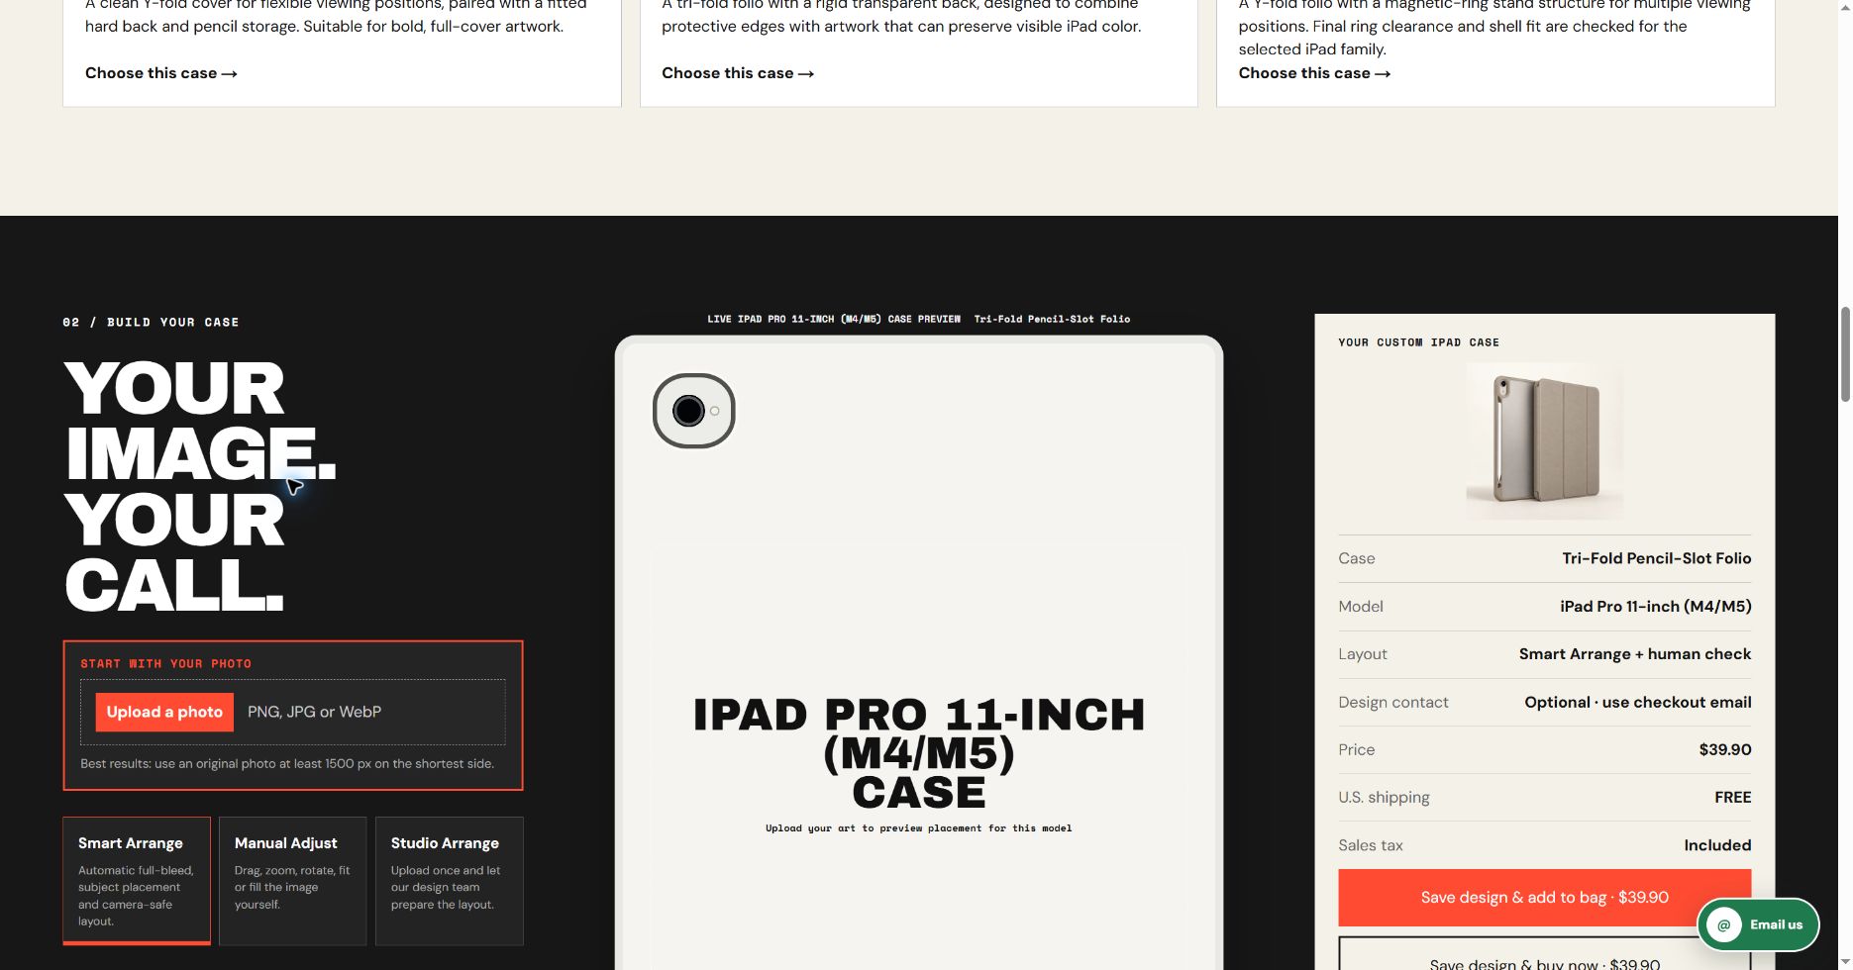Click the 'Included' sales tax value
Screen dimensions: 1853x970
[x=1717, y=845]
